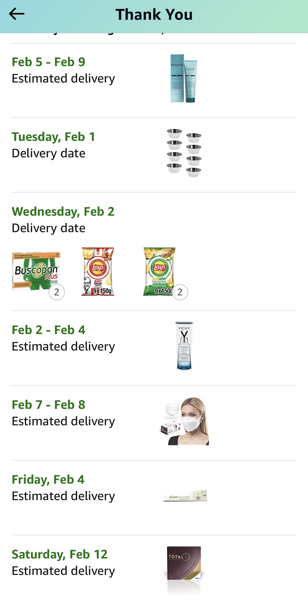This screenshot has width=308, height=605.
Task: Tap the Feb 7 - Feb 8 delivery estimate
Action: tap(49, 405)
